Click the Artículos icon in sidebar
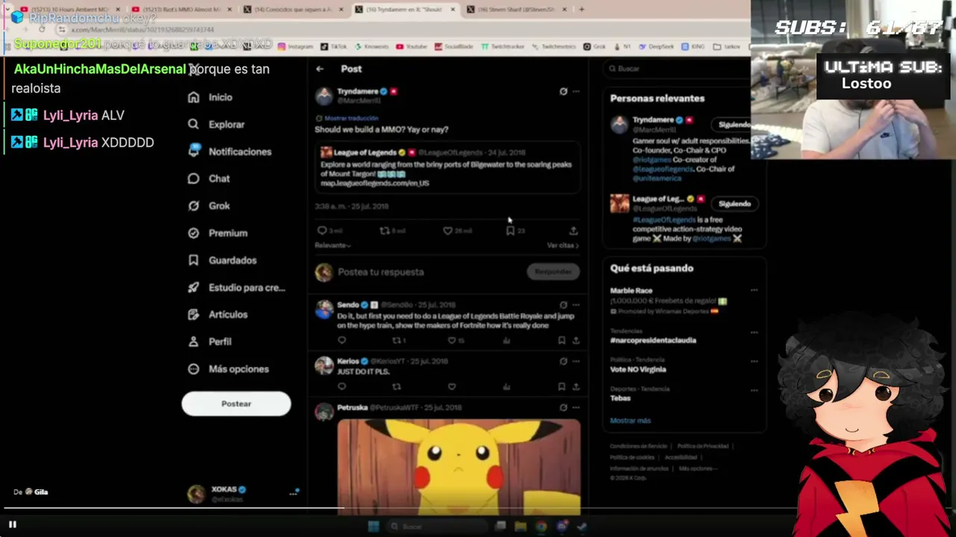Image resolution: width=956 pixels, height=537 pixels. pyautogui.click(x=193, y=314)
